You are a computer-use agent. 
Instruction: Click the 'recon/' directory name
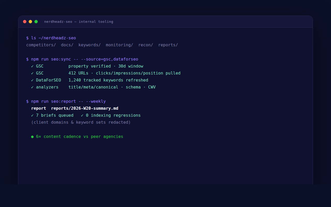point(146,45)
